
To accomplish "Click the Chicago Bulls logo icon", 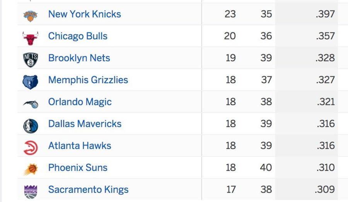I will coord(31,38).
